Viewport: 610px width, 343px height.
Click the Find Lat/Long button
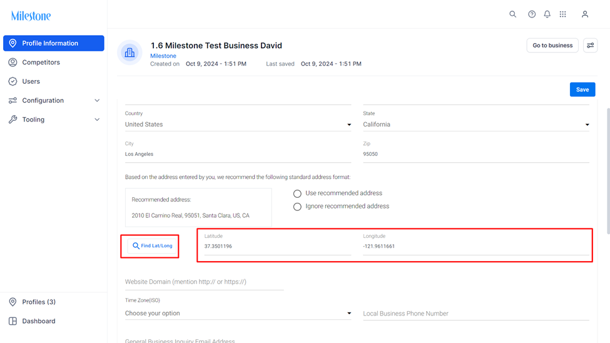[152, 245]
